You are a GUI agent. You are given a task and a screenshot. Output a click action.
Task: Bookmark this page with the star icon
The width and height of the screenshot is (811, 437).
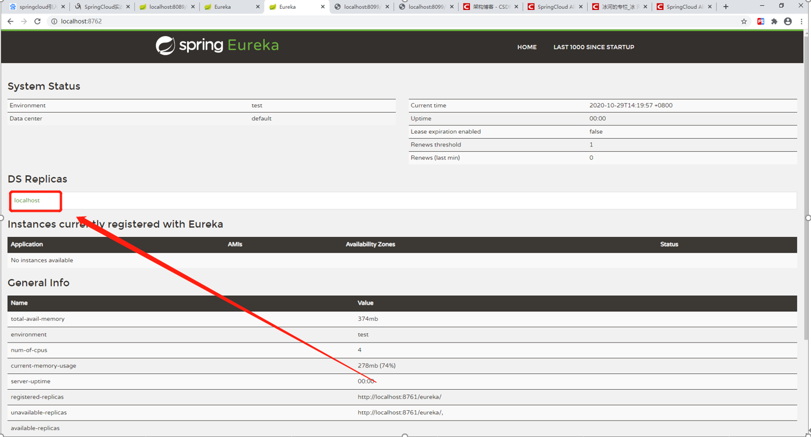coord(744,22)
